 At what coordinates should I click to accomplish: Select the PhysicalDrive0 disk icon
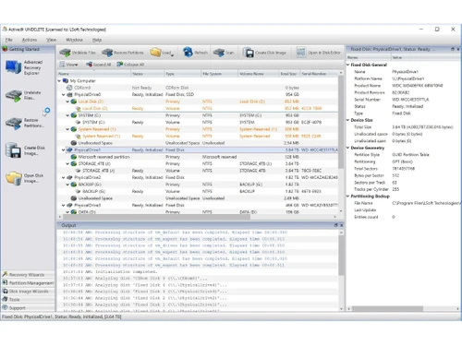(x=69, y=95)
